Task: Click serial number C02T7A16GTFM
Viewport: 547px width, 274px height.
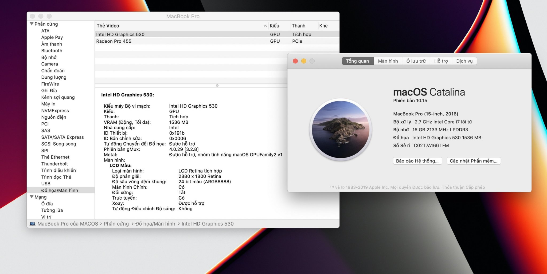Action: coord(431,146)
